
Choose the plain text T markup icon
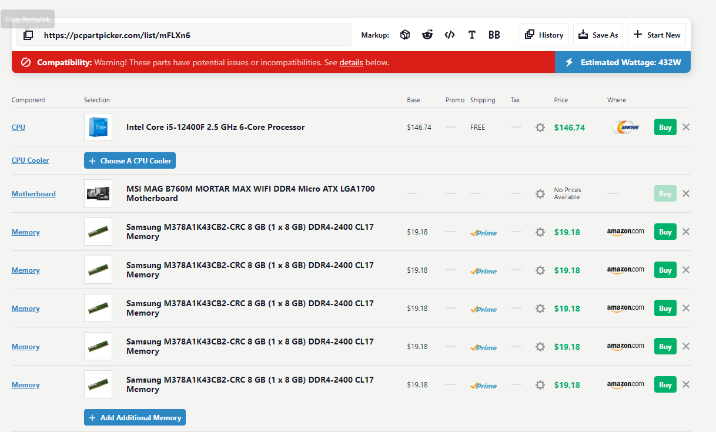click(x=472, y=35)
